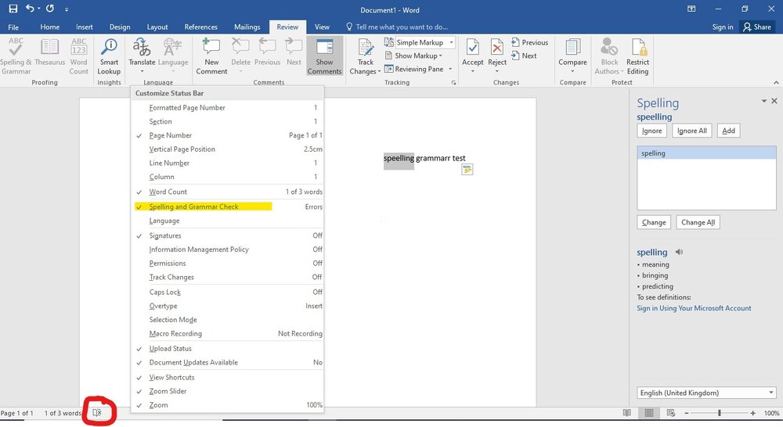Open Sign in Using Your Microsoft Account link

[x=694, y=308]
